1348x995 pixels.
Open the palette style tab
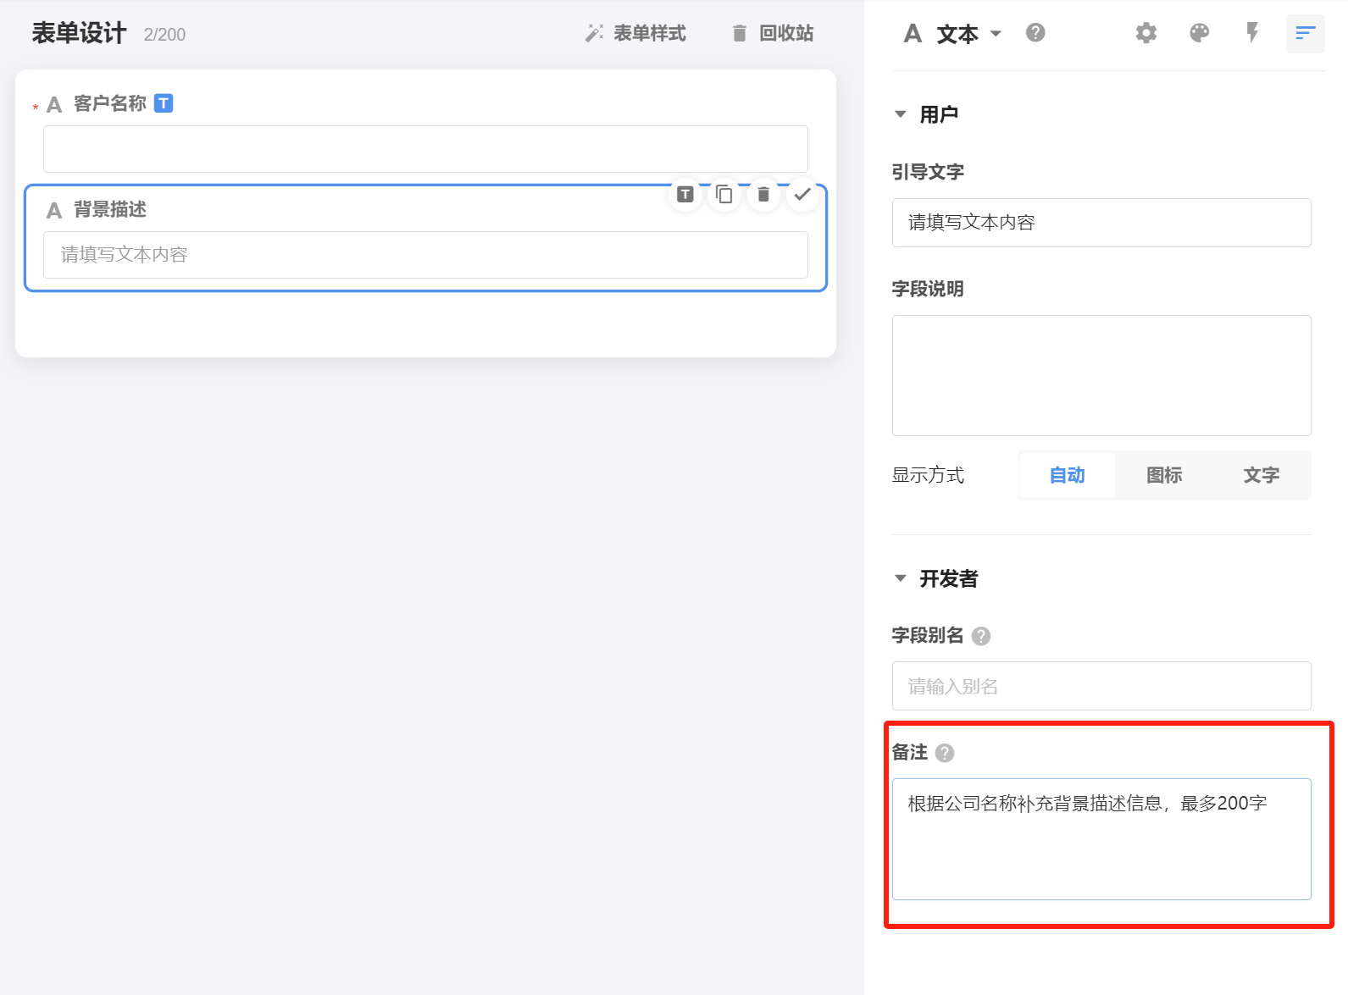click(x=1199, y=33)
